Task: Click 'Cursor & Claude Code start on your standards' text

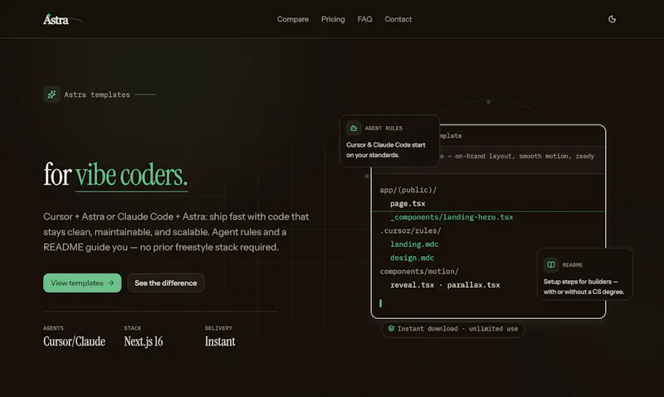Action: click(x=386, y=150)
